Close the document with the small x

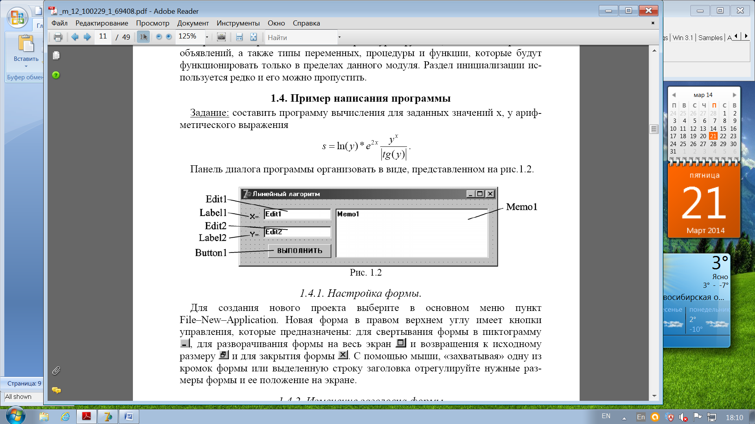coord(653,23)
